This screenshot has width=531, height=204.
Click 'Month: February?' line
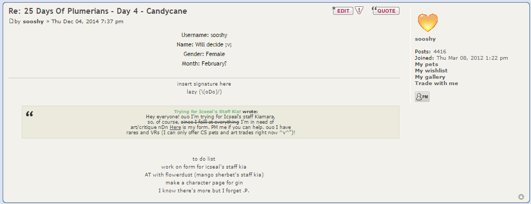tap(204, 63)
